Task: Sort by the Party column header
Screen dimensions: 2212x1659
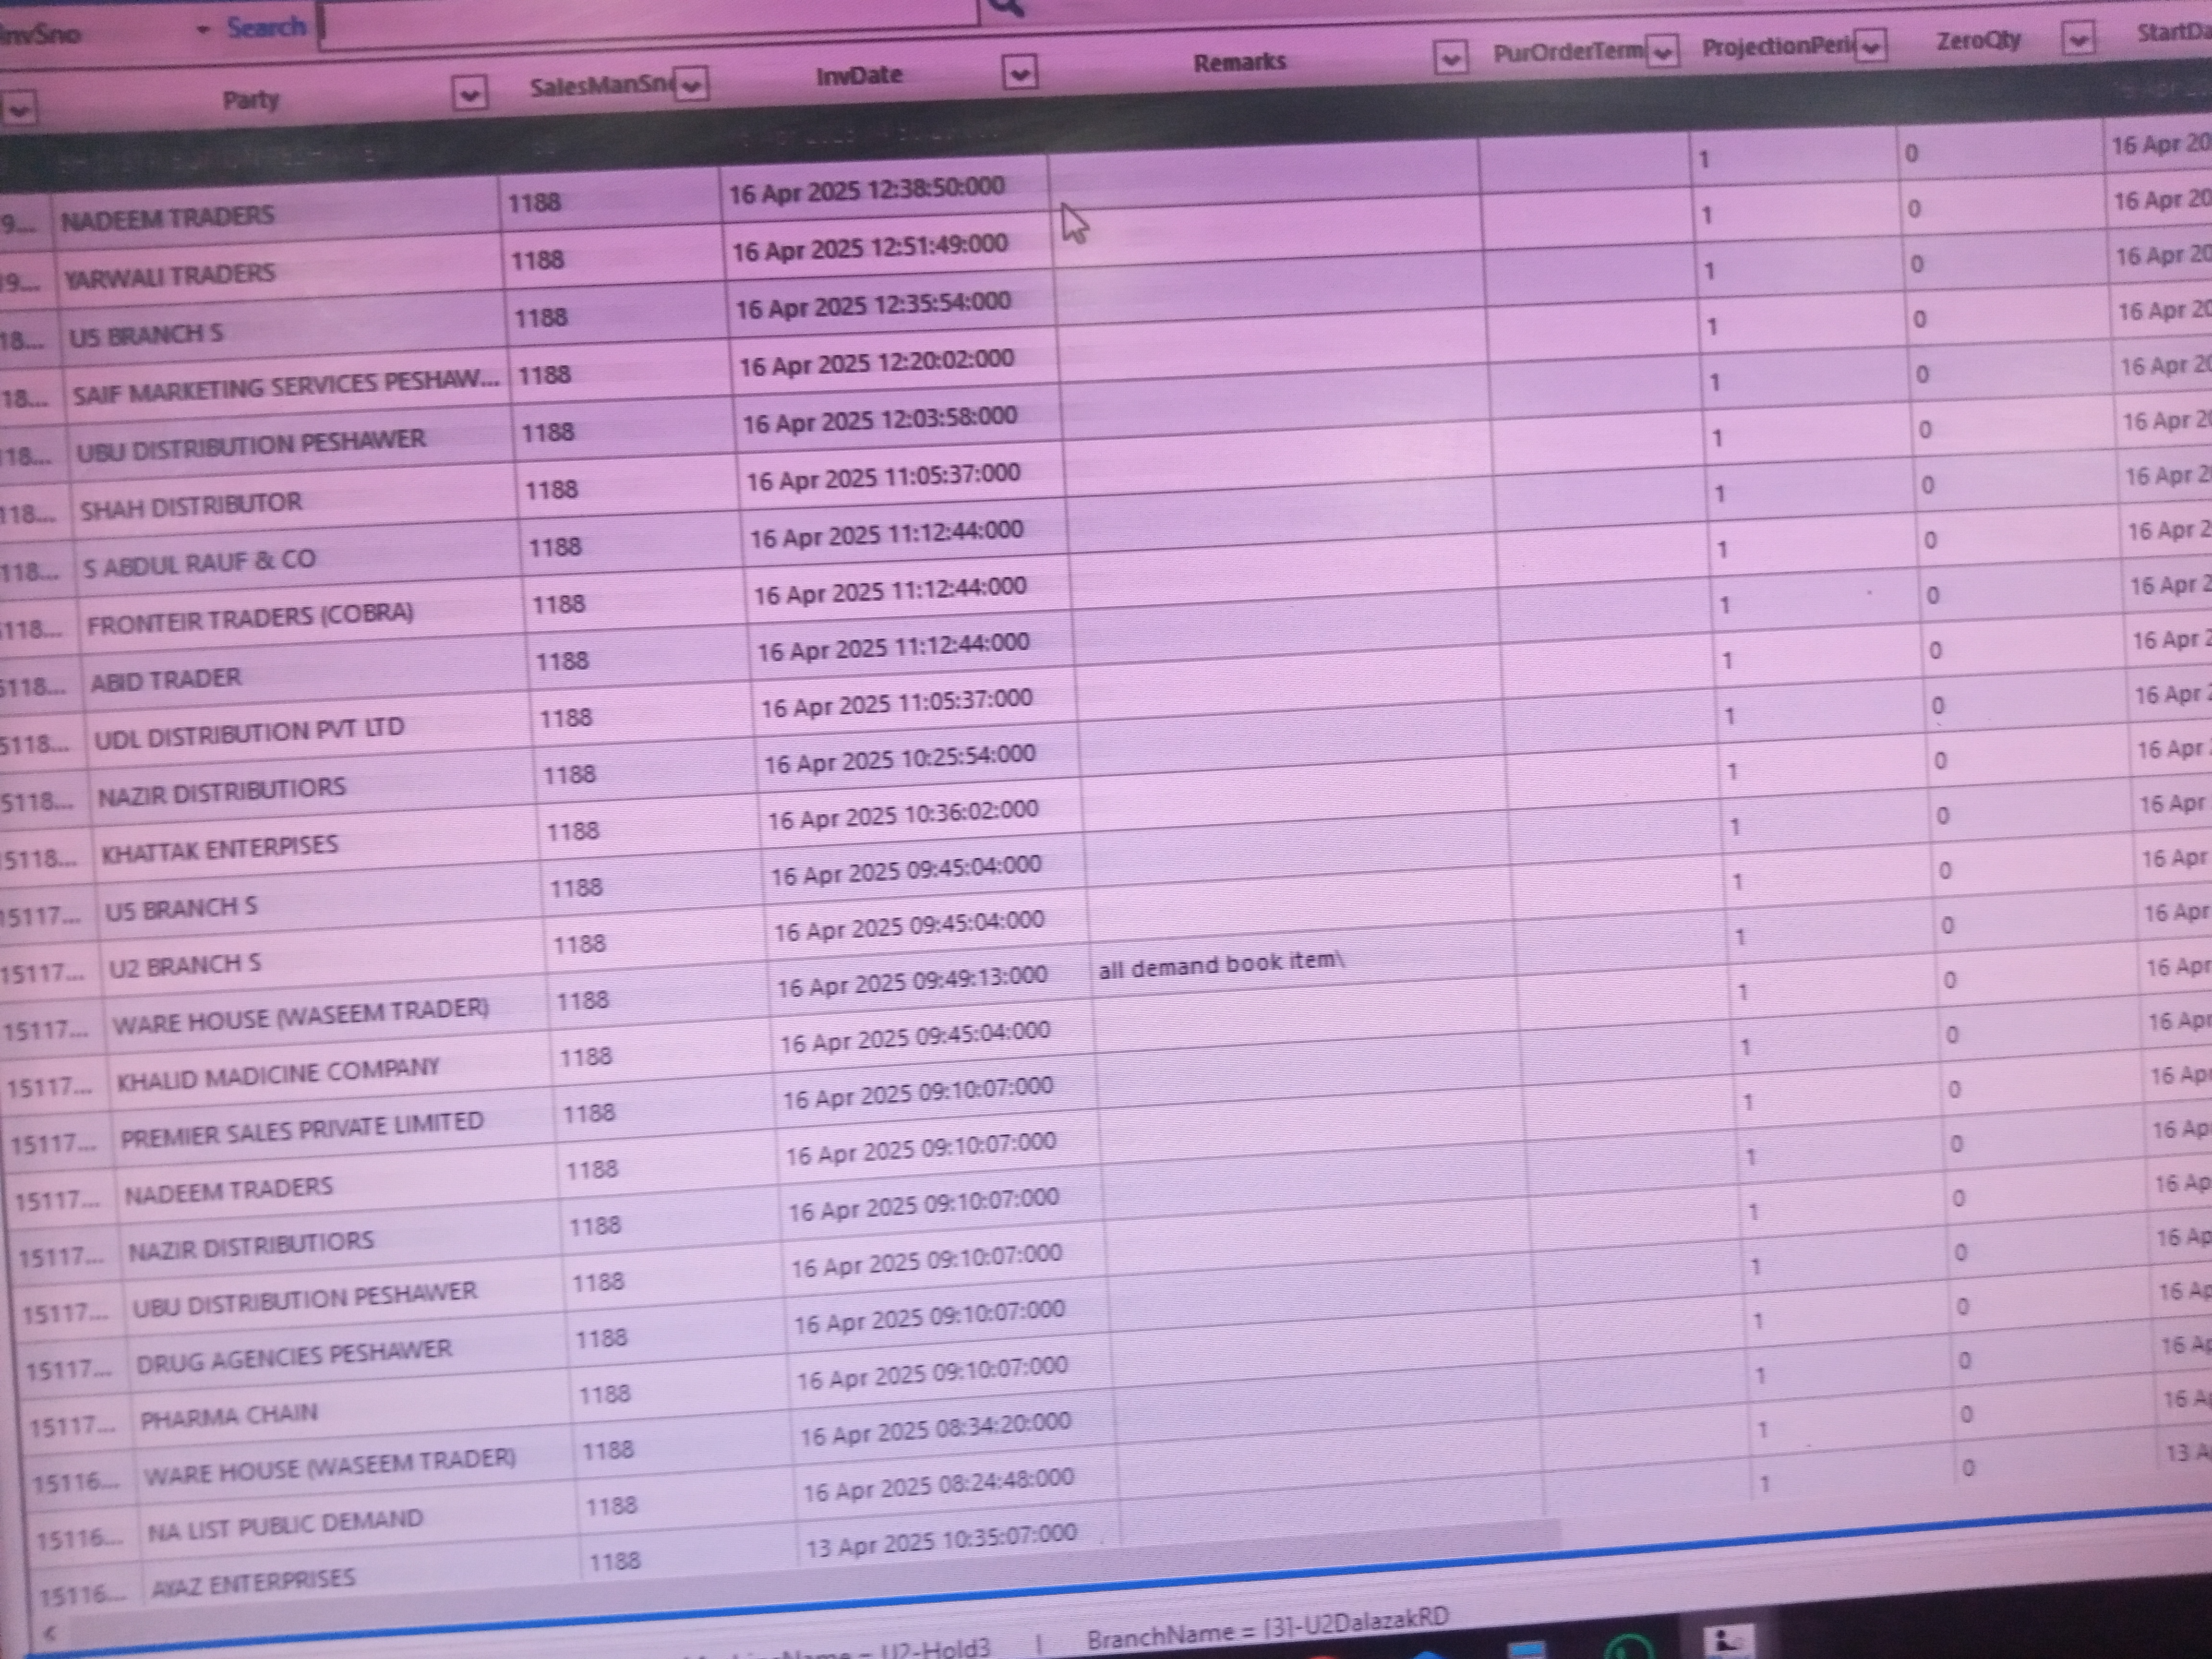Action: coord(250,99)
